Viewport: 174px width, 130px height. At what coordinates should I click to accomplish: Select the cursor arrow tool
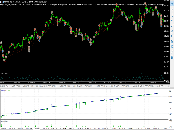tap(172, 4)
